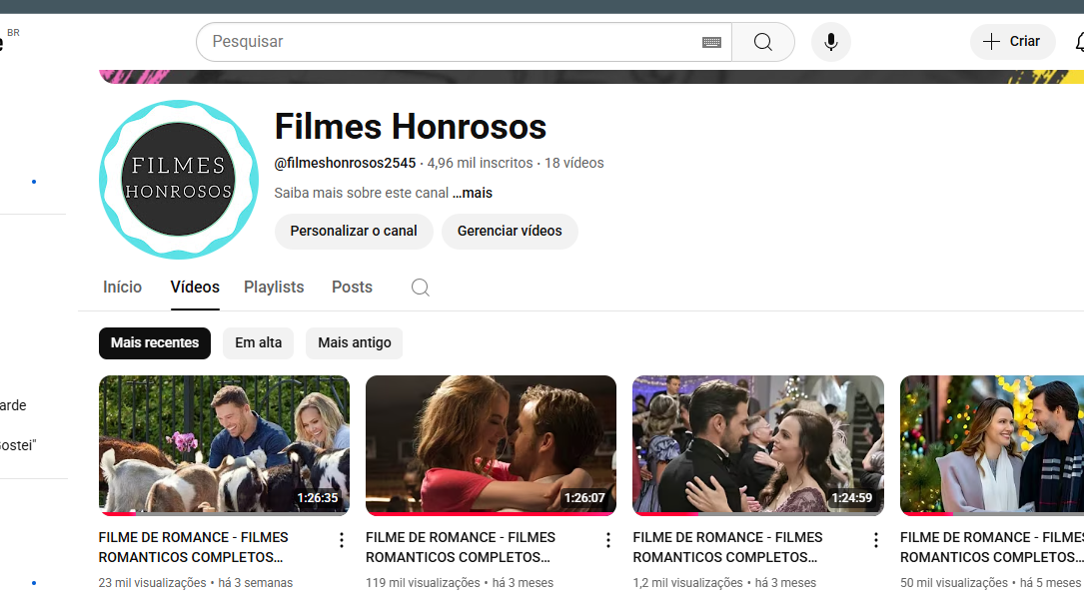Switch to the Início tab
1084x602 pixels.
click(122, 287)
